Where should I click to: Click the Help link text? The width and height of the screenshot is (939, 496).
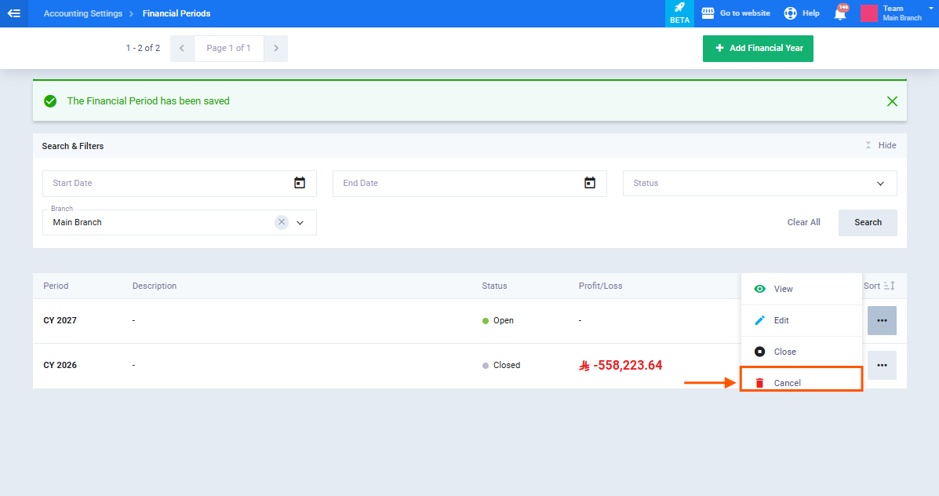pos(811,13)
